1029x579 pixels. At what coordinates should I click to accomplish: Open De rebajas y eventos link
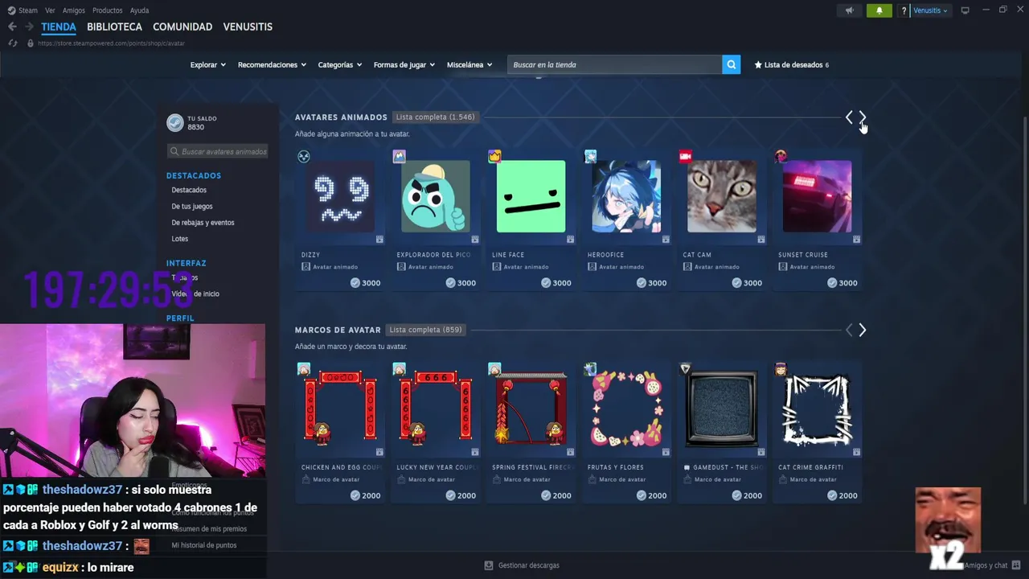click(x=203, y=222)
